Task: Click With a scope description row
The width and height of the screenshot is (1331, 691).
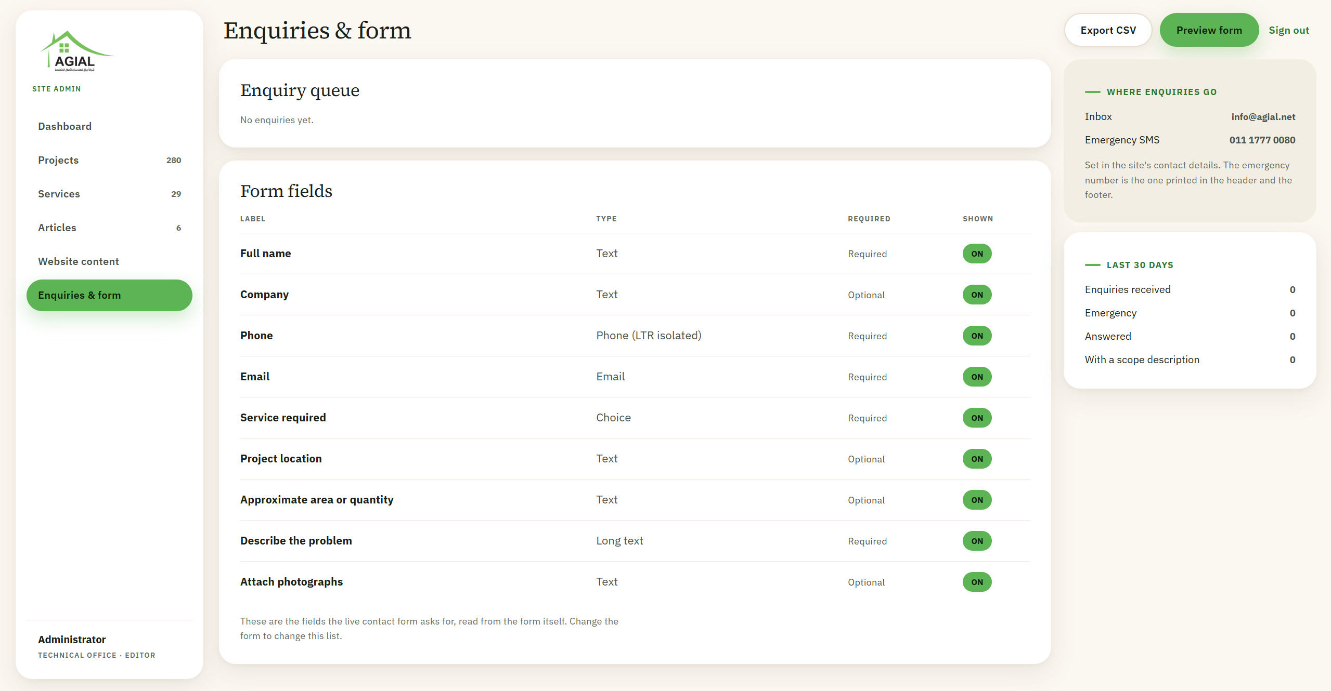Action: coord(1190,360)
